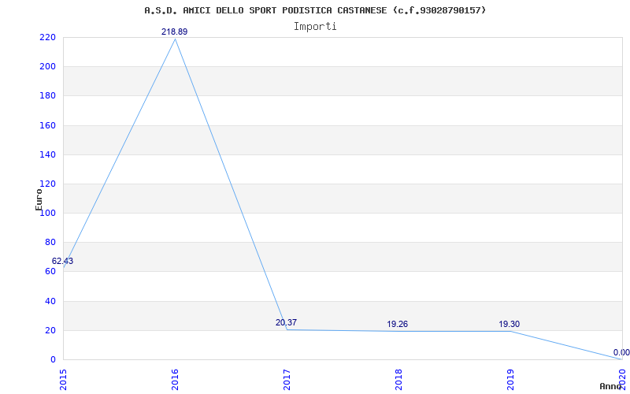
Task: Click the 160 y-axis tick label
Action: click(x=47, y=125)
